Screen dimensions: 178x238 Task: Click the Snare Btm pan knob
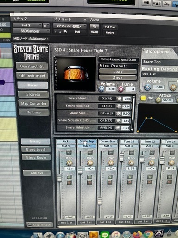tap(110, 163)
